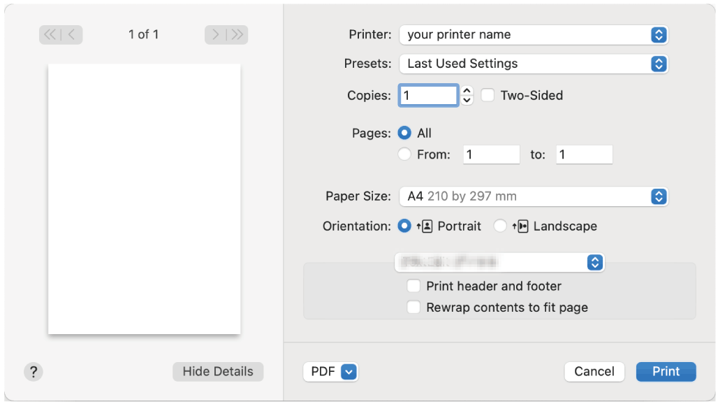718x404 pixels.
Task: Select the Portrait orientation radio button
Action: [x=404, y=226]
